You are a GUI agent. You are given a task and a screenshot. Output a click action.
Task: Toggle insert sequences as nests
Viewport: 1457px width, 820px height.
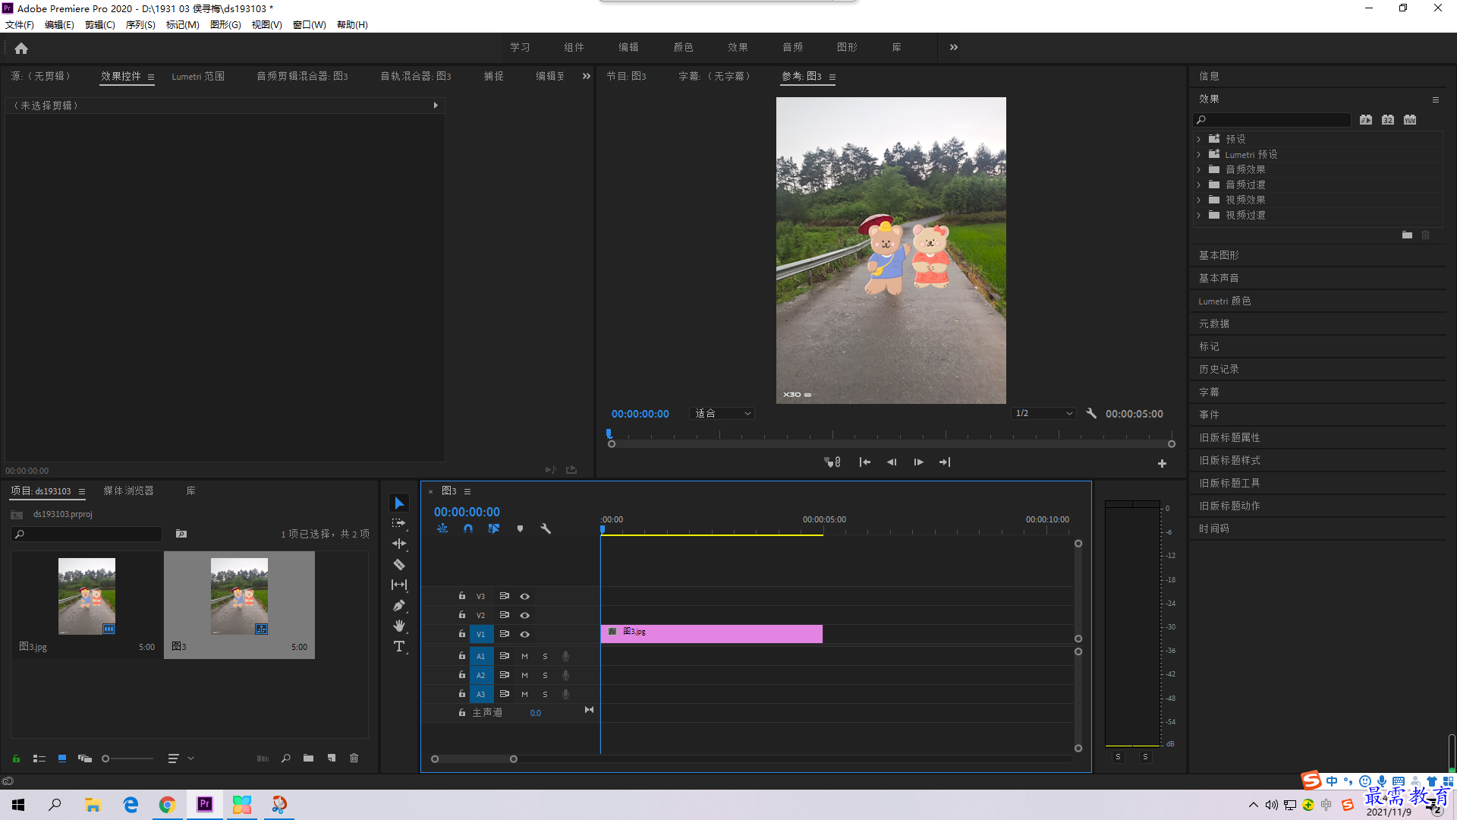pos(442,528)
